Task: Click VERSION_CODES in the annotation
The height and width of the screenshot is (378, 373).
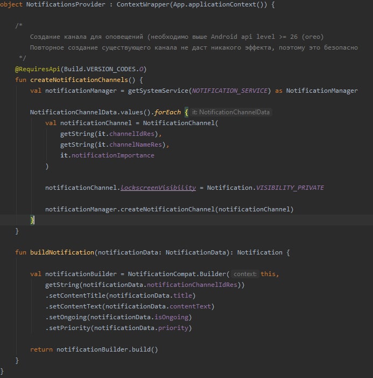Action: [x=112, y=69]
